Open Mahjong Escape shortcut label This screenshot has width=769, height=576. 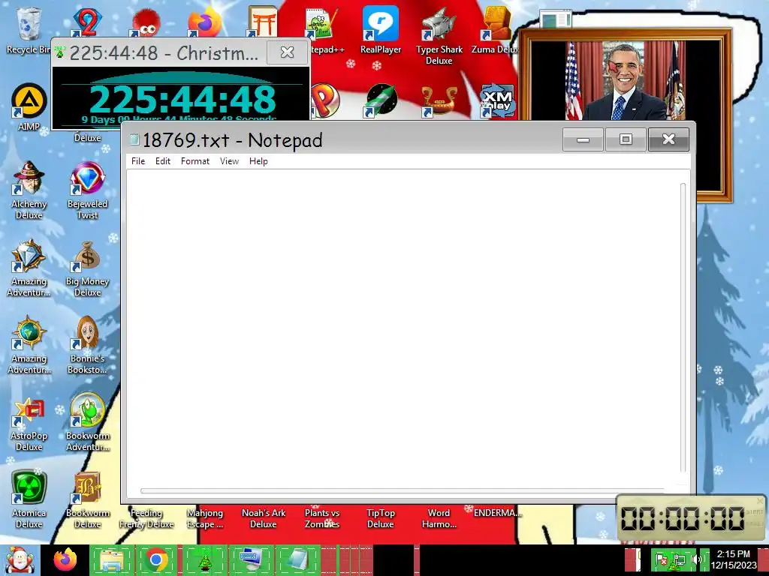pyautogui.click(x=204, y=518)
